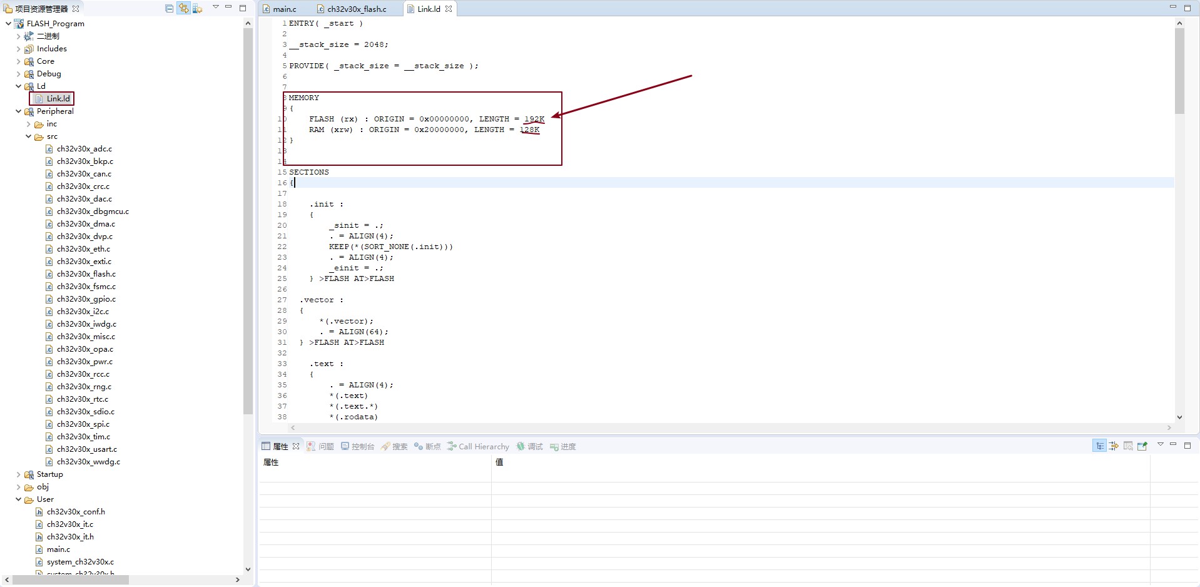This screenshot has height=587, width=1200.
Task: Select ch32v30x_gpio.c source file
Action: coord(86,299)
